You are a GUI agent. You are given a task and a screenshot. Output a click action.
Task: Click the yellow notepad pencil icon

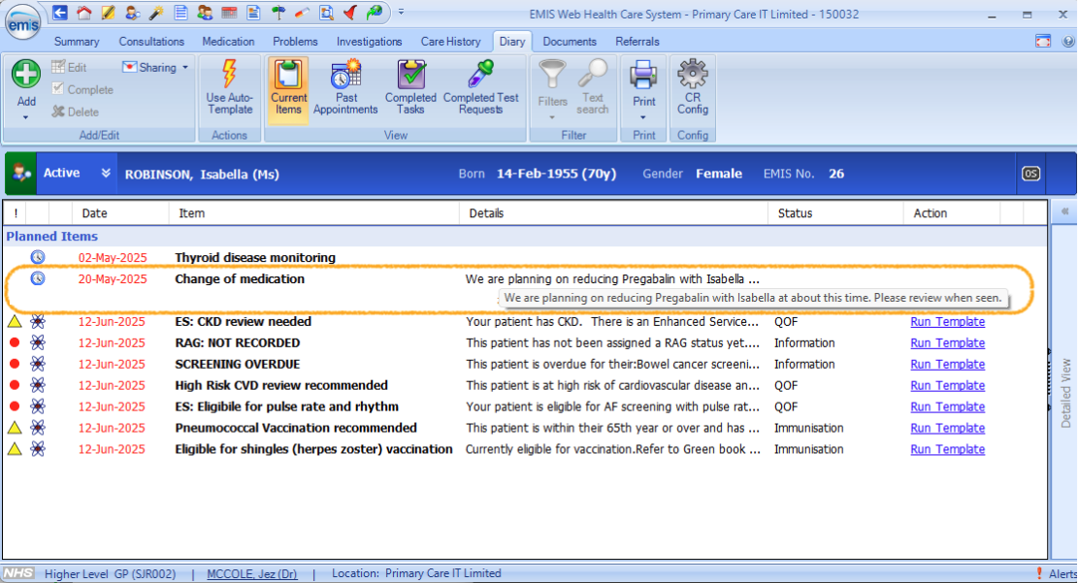tap(108, 13)
